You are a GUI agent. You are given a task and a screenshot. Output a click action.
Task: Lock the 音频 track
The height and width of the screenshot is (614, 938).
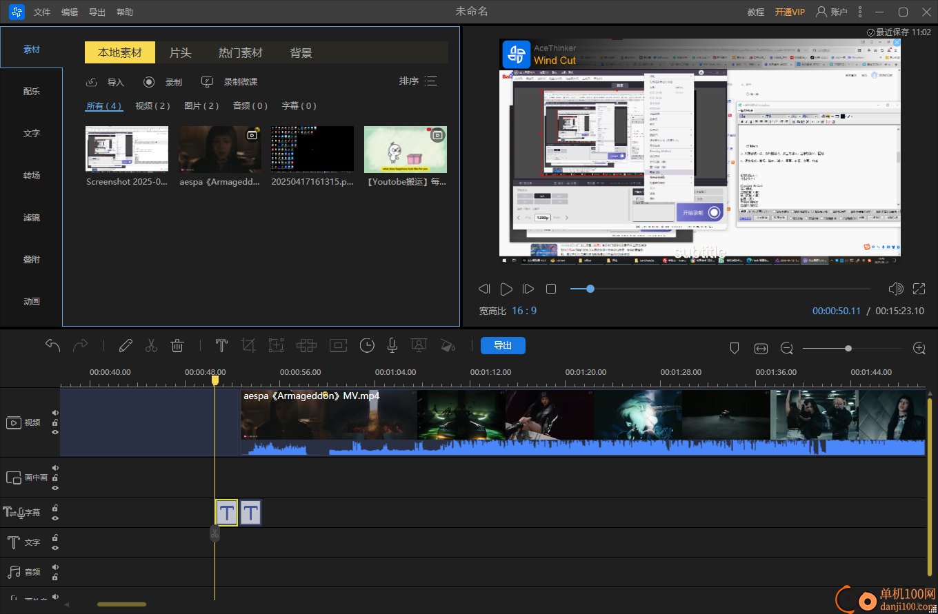[x=55, y=577]
